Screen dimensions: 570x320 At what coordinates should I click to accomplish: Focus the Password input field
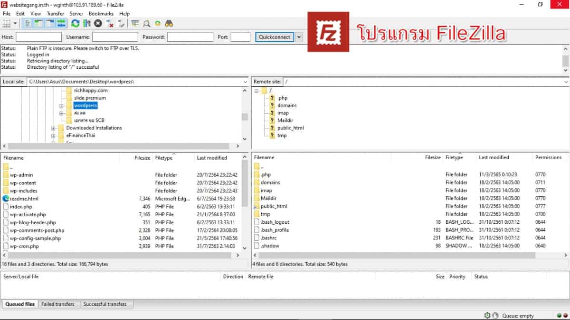coord(190,37)
